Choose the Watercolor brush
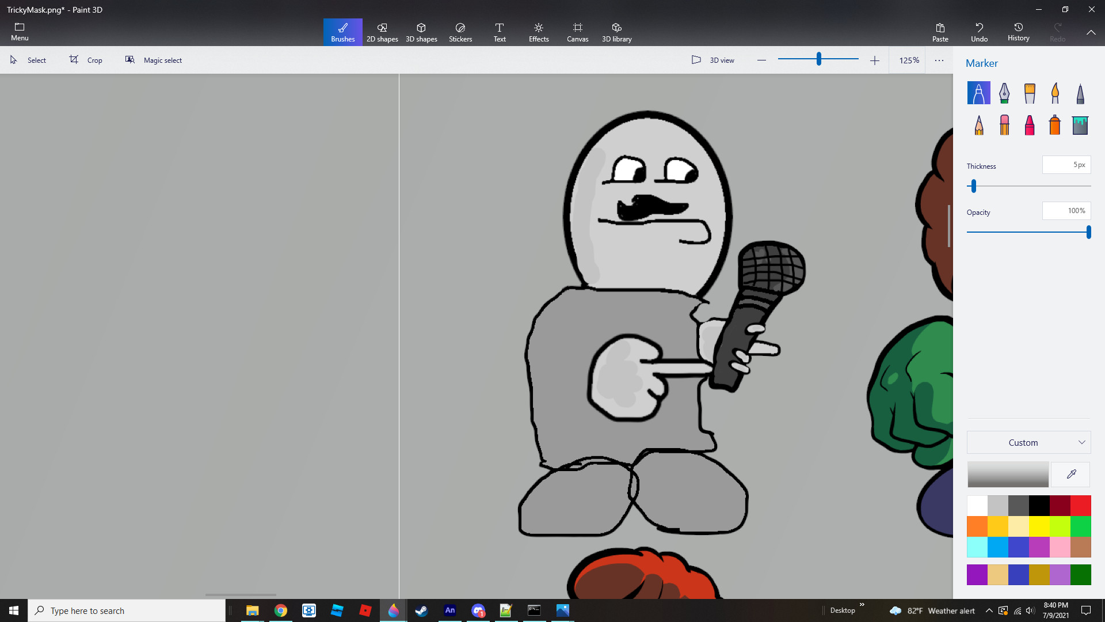The height and width of the screenshot is (622, 1105). 1055,93
